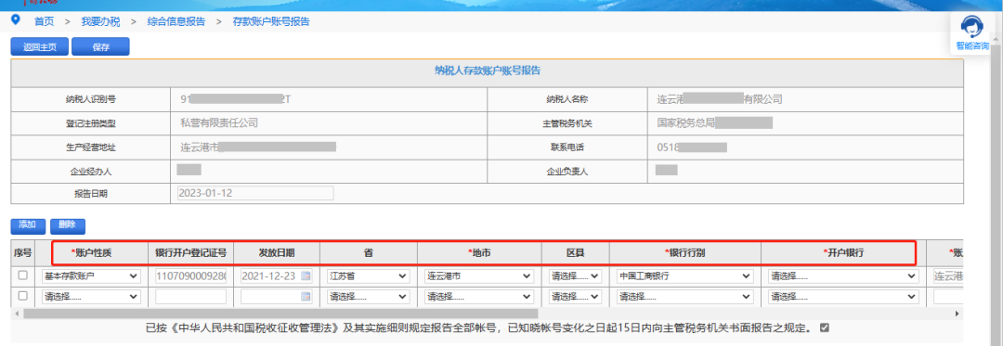This screenshot has width=1003, height=346.
Task: Open calendar icon for 2021-12-23 date
Action: tap(306, 276)
